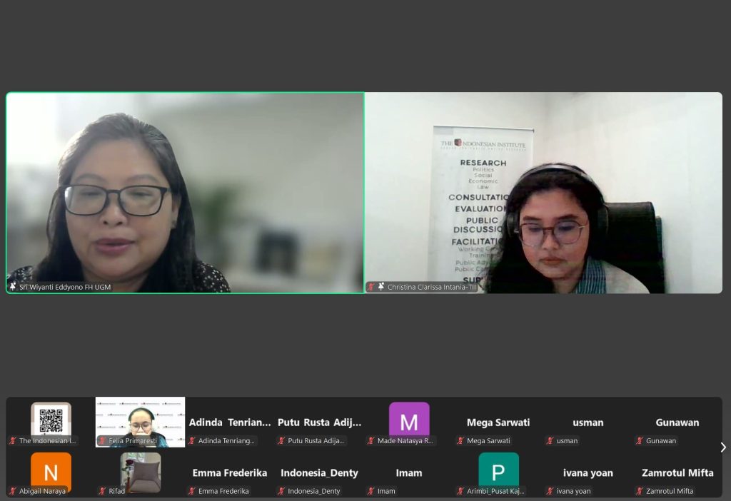731x501 pixels.
Task: Open Felia Primaresti's video thumbnail
Action: coord(140,420)
